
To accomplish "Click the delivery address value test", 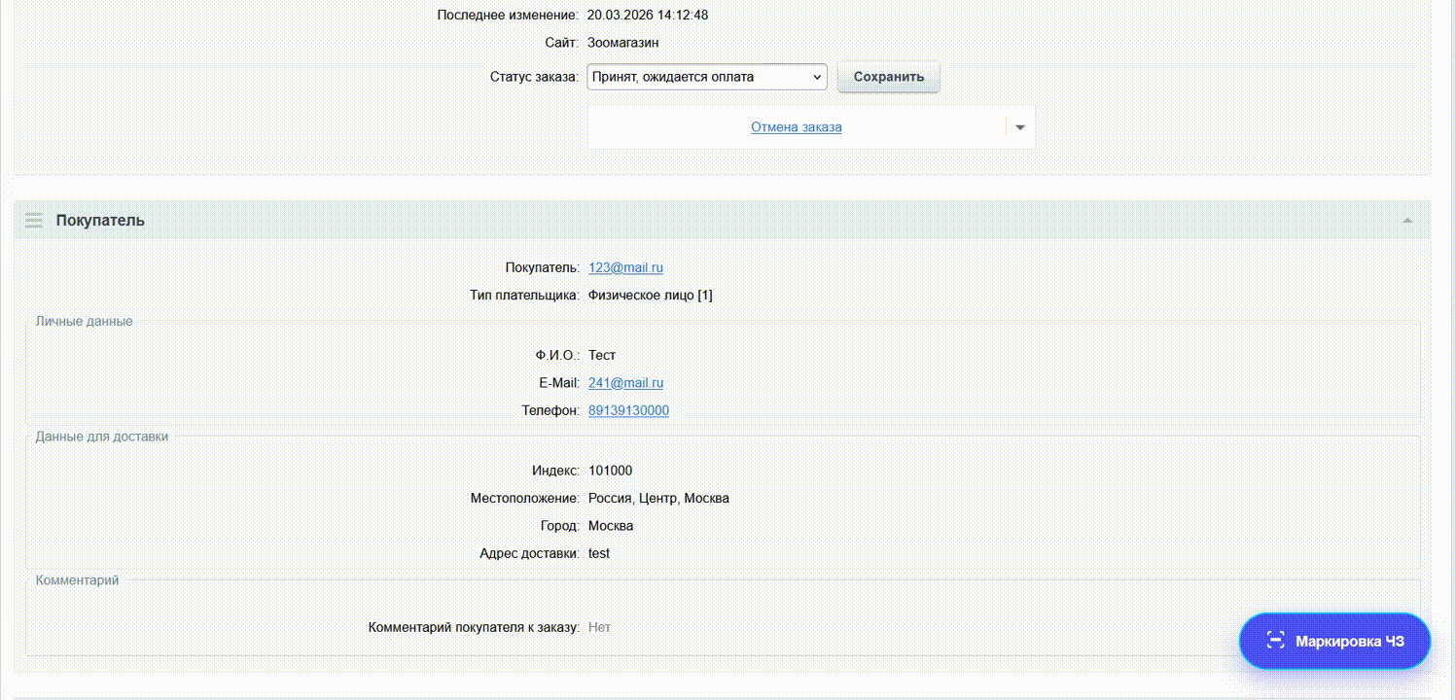I will coord(599,553).
